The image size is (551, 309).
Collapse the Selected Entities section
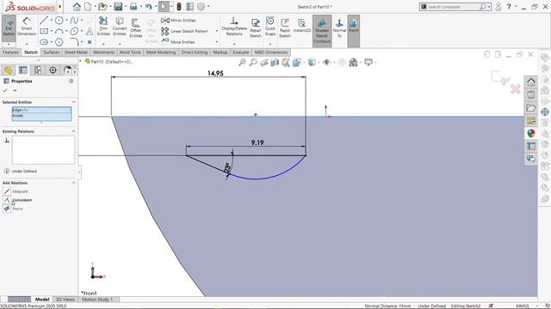73,102
